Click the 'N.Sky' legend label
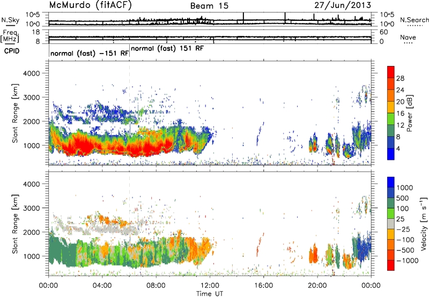 10,20
